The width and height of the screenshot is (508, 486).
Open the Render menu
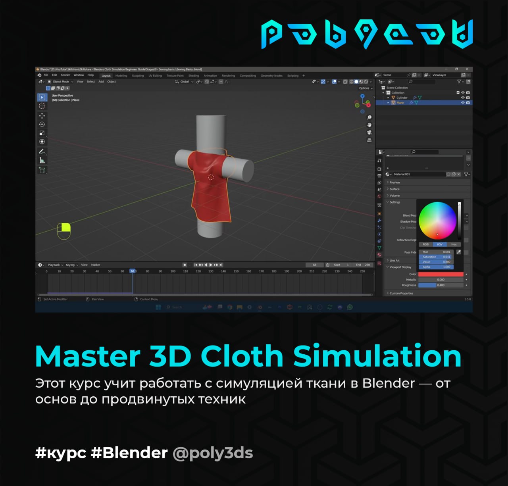coord(65,75)
